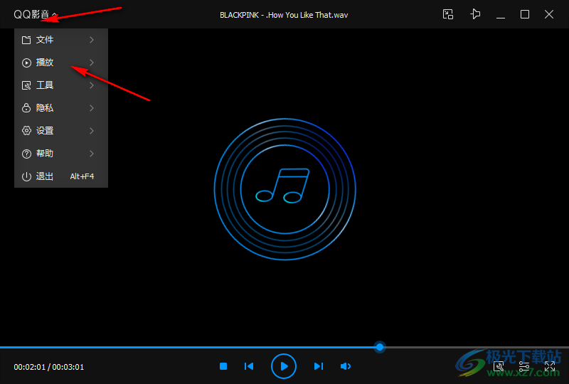Expand the chevron on the 隐私 row
The width and height of the screenshot is (569, 384).
point(92,108)
